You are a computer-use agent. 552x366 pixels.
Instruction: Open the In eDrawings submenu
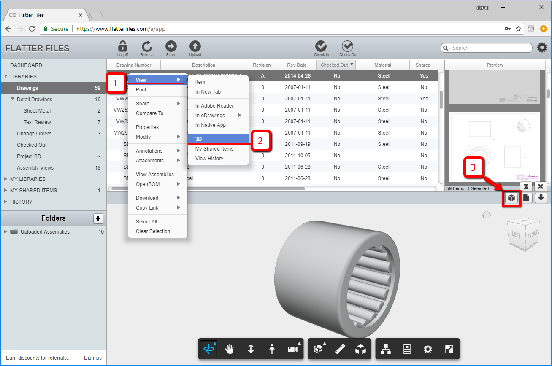pos(218,115)
